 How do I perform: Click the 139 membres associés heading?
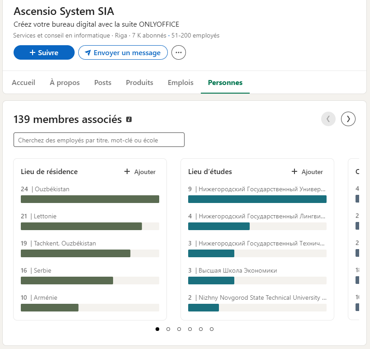coord(68,119)
